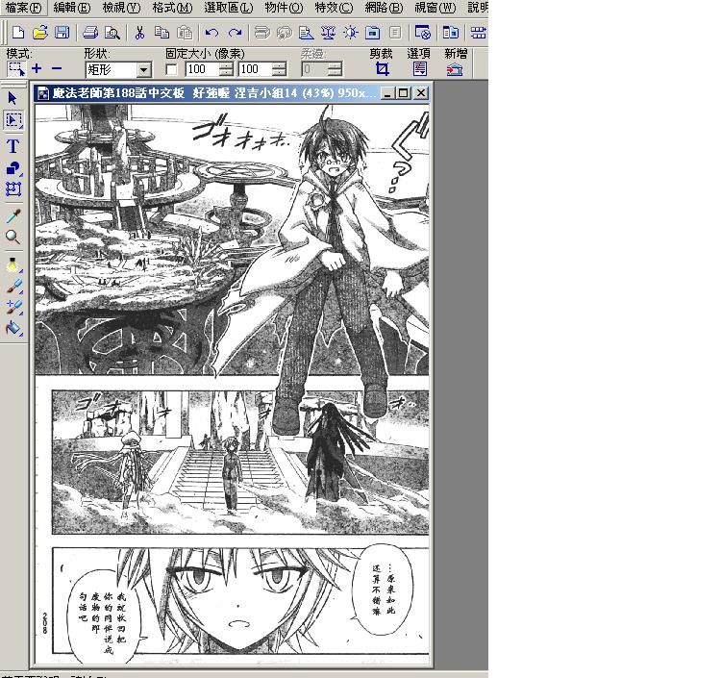The height and width of the screenshot is (678, 721).
Task: Open the 物件(O) menu
Action: (285, 8)
